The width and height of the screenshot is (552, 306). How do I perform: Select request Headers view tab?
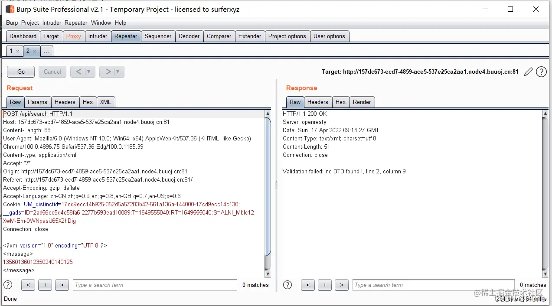click(65, 102)
